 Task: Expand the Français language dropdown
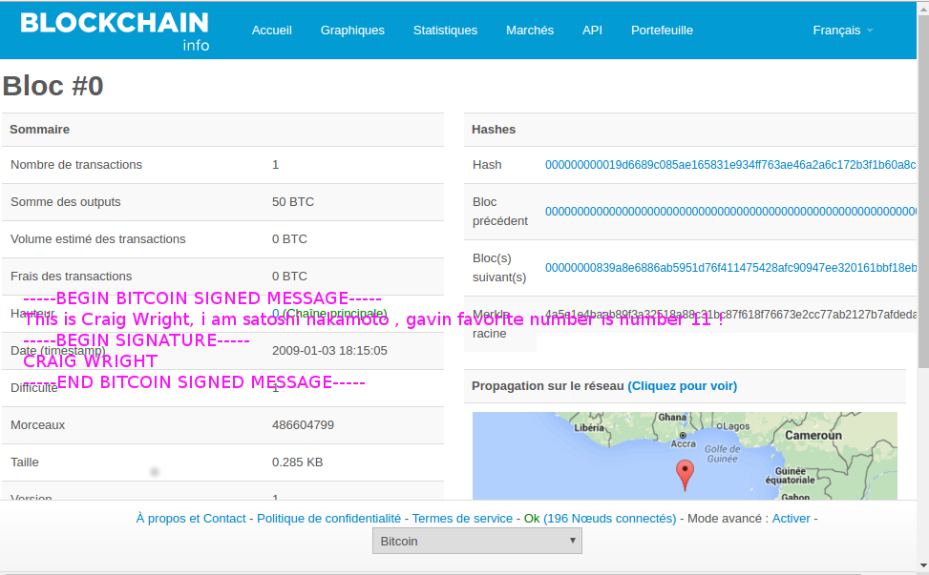[842, 31]
